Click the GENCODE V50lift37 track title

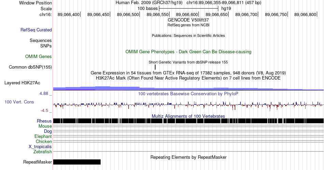point(188,20)
